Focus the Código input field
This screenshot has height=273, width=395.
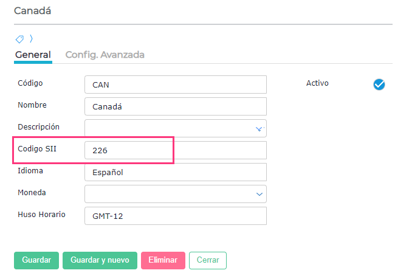tap(175, 85)
